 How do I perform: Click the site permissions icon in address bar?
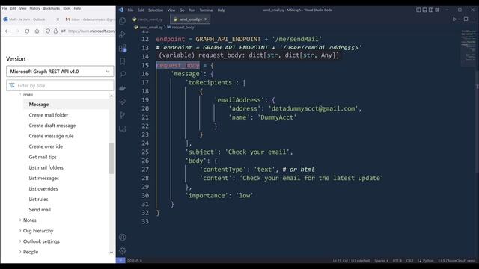click(63, 31)
